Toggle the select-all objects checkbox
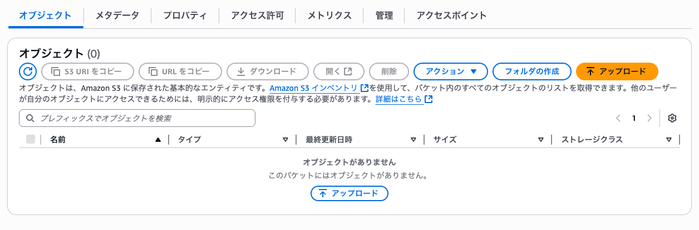699x230 pixels. (x=31, y=140)
